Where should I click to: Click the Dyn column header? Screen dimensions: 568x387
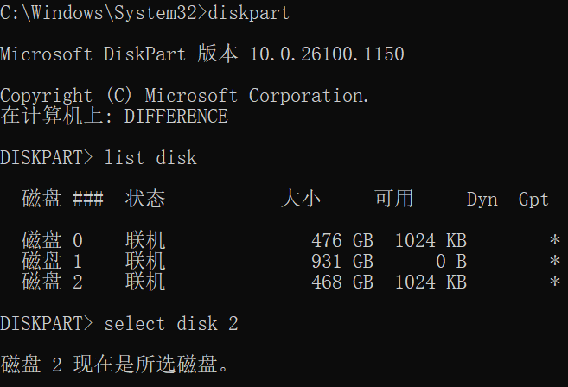click(x=482, y=200)
